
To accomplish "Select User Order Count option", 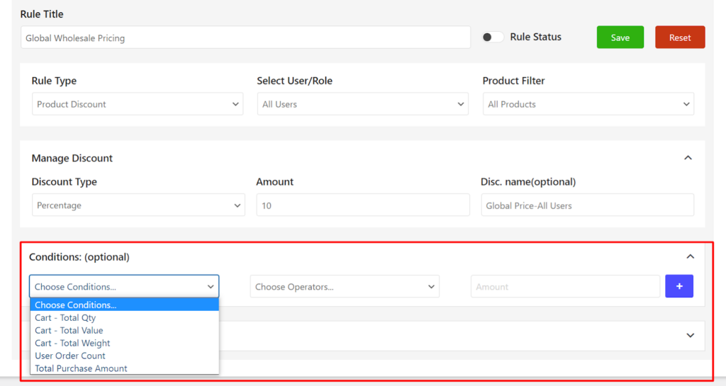I will click(124, 356).
